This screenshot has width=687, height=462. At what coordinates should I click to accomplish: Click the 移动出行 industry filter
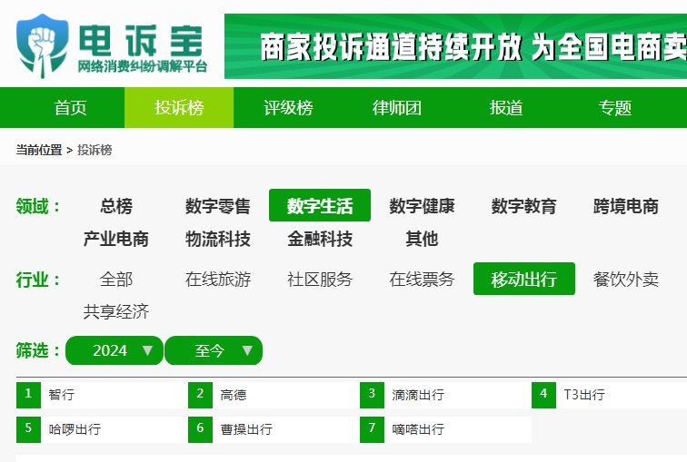524,280
